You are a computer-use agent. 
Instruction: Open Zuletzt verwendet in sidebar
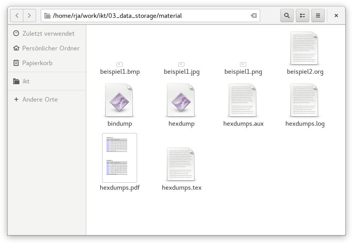[x=48, y=33]
